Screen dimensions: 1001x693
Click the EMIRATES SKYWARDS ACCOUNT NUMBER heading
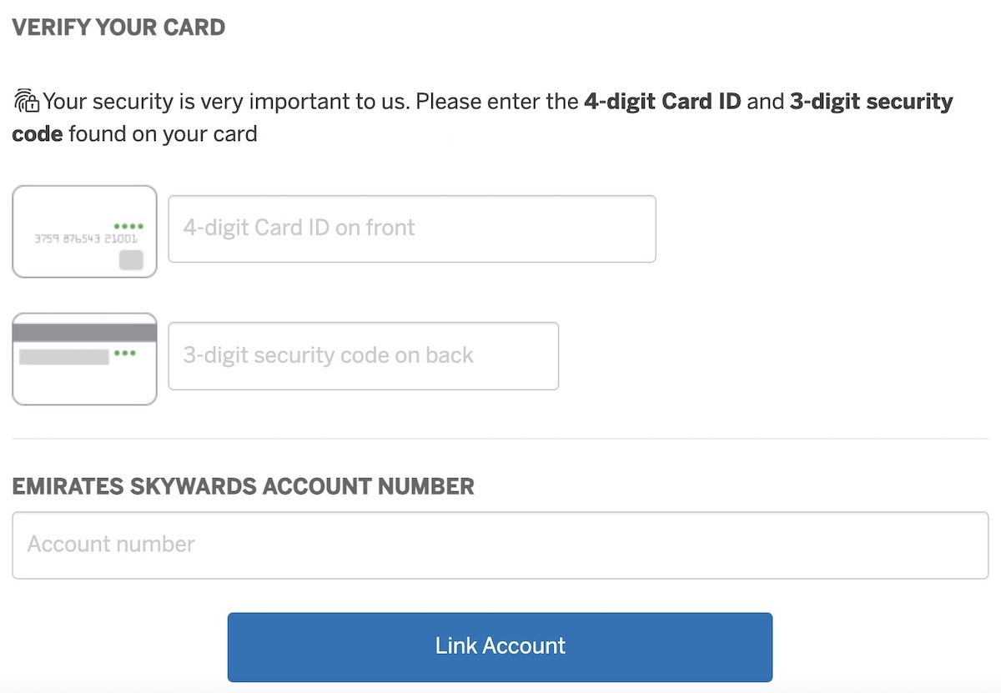pyautogui.click(x=243, y=486)
